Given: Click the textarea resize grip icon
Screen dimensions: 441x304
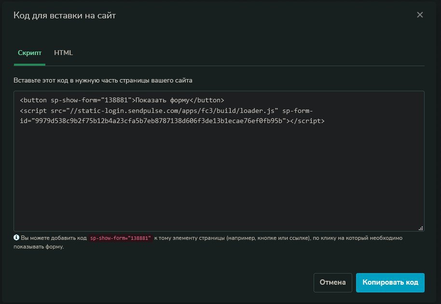Looking at the screenshot, I should point(421,228).
